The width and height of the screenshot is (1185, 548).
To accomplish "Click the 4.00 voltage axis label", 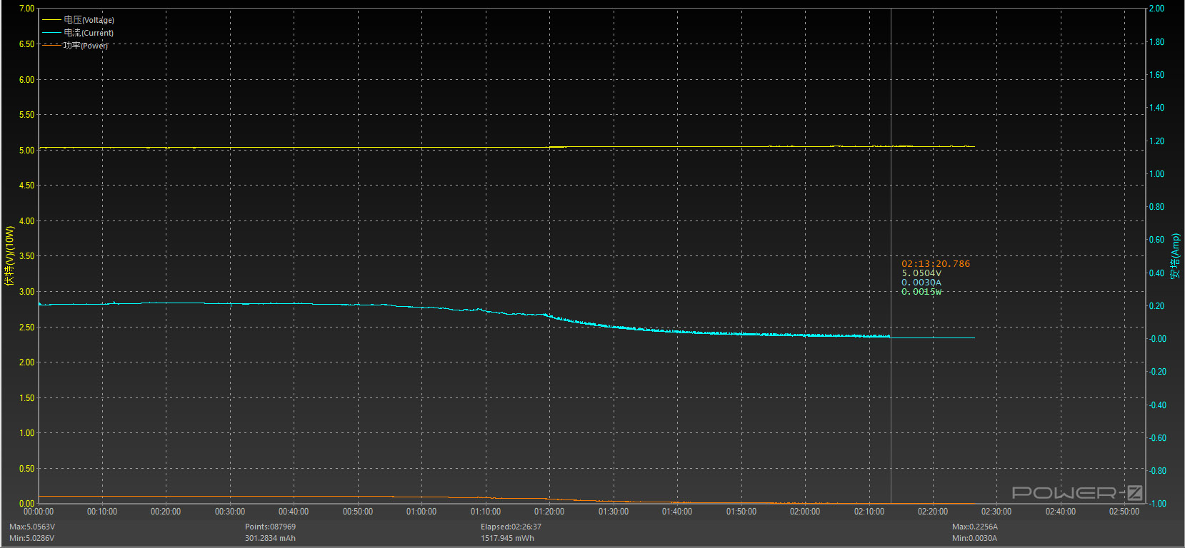I will (x=26, y=221).
